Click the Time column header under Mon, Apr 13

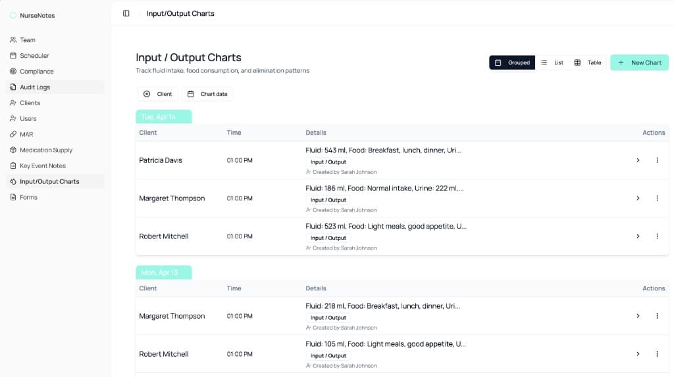[x=234, y=288]
